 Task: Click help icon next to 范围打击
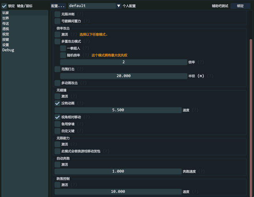click(x=80, y=69)
